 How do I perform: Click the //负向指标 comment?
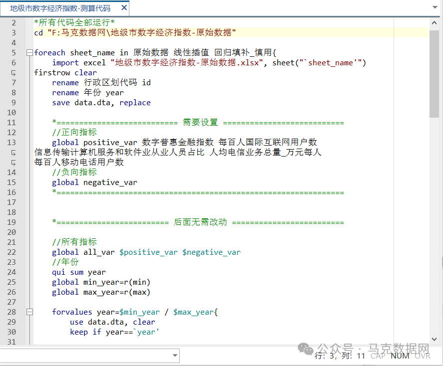(74, 172)
